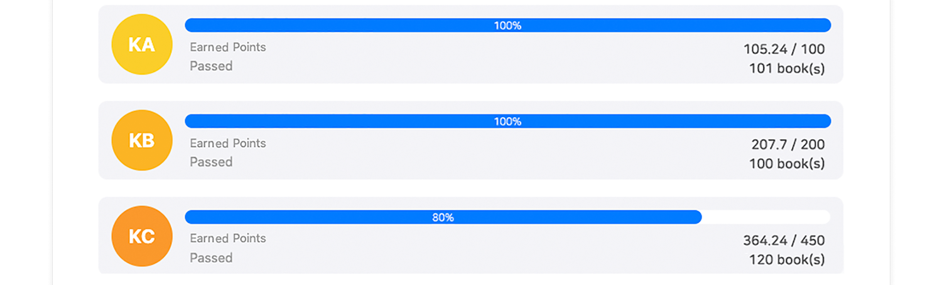Select the Passed status under KA
942x285 pixels.
(x=211, y=66)
